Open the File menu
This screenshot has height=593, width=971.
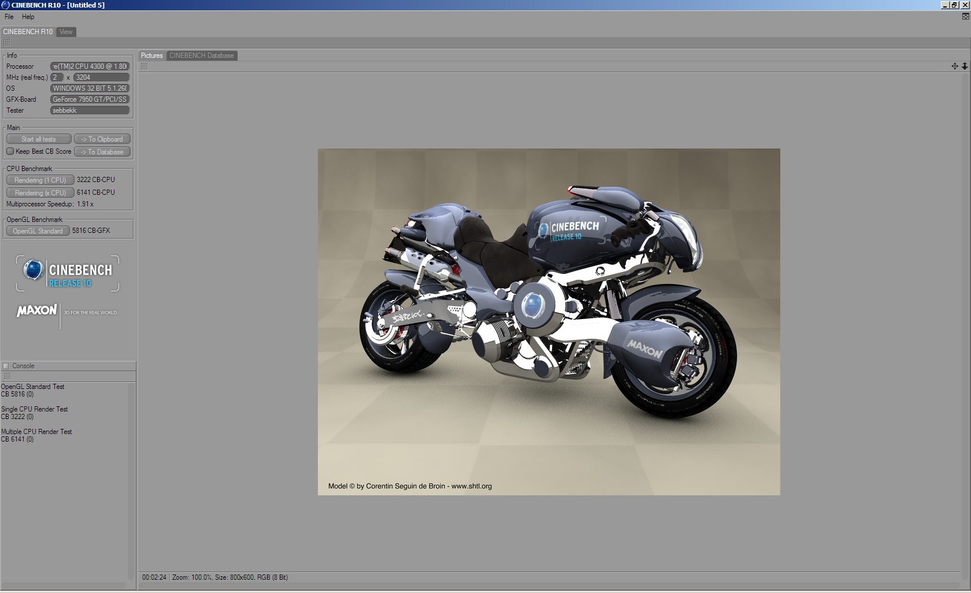click(9, 17)
